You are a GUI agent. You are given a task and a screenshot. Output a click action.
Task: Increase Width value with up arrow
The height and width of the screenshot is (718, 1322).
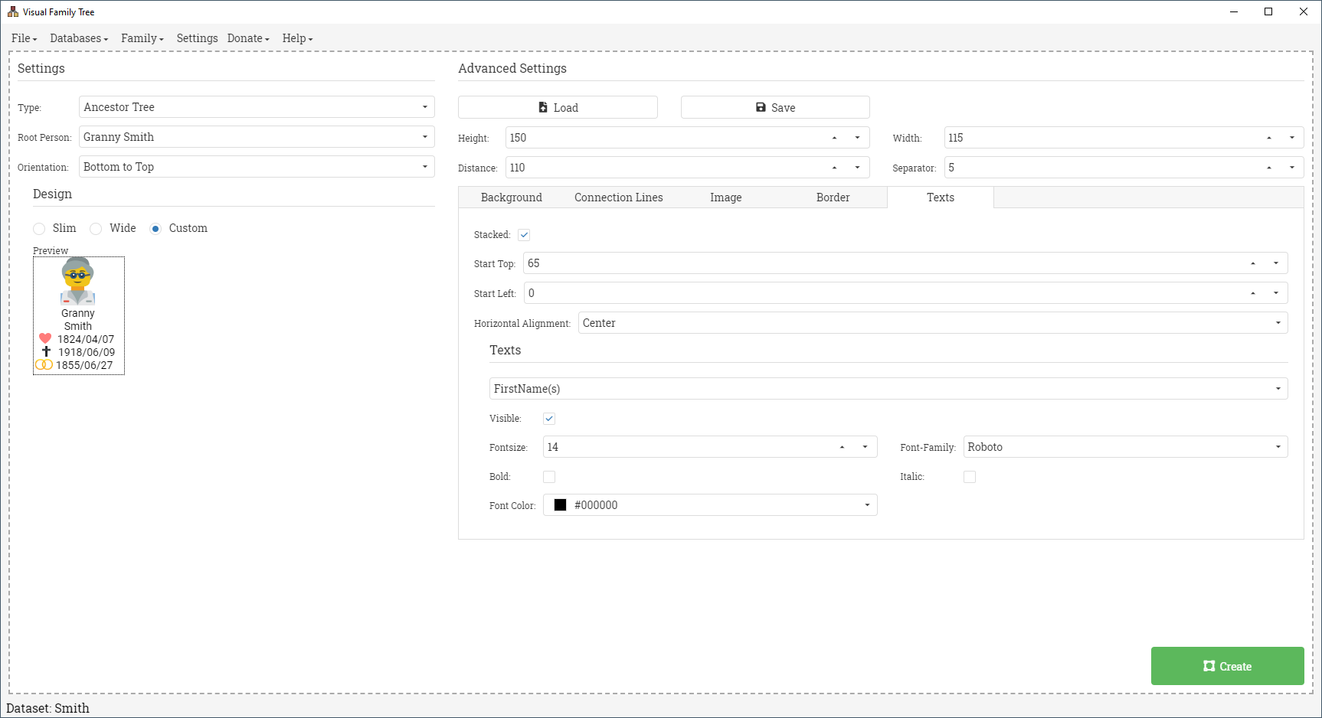[x=1269, y=138]
